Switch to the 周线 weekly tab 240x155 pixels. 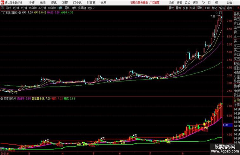coord(67,8)
